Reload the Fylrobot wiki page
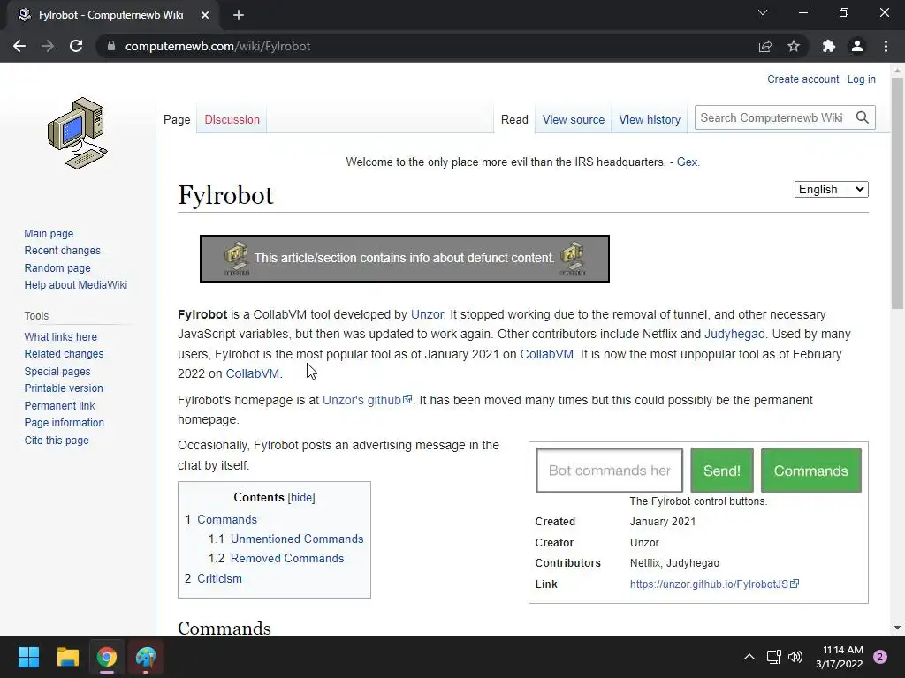 coord(76,46)
